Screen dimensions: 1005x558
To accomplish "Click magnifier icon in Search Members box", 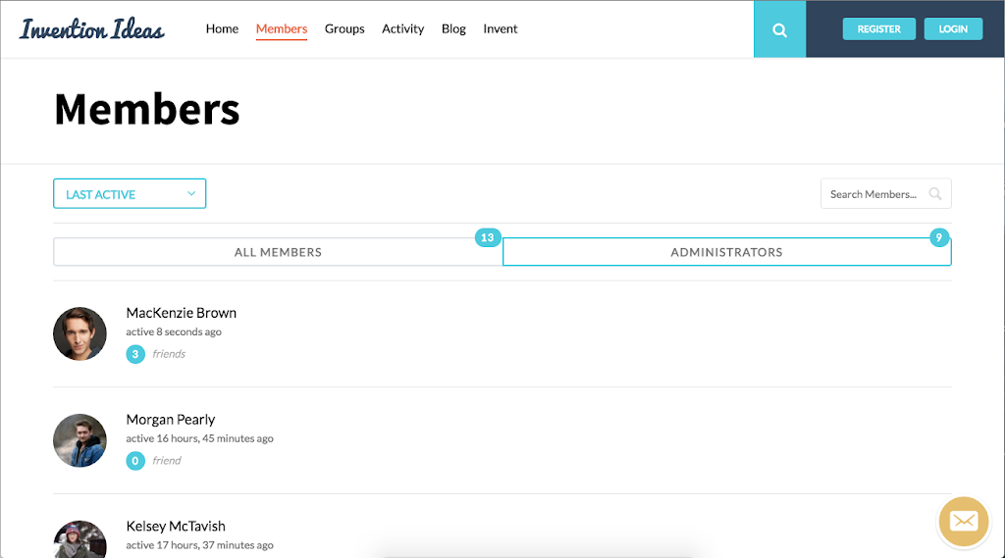I will pos(935,194).
